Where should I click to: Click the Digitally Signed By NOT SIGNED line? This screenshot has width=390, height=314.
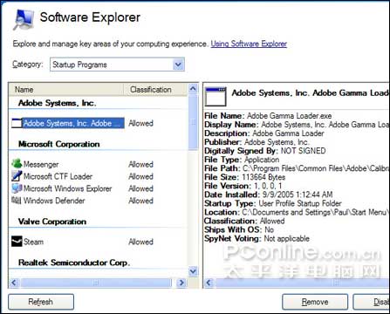pos(265,151)
